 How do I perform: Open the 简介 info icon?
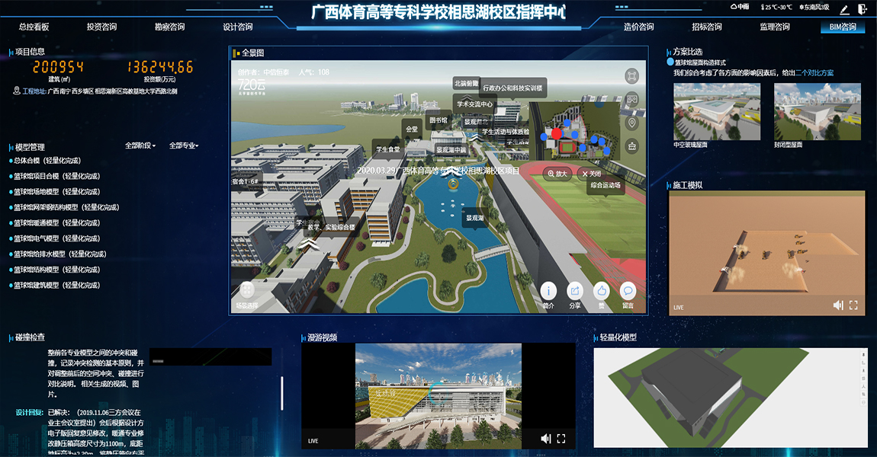(549, 291)
